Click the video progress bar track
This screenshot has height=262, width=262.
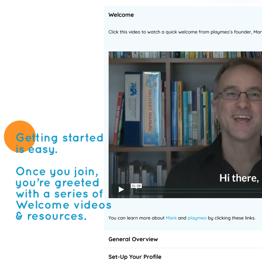199,191
